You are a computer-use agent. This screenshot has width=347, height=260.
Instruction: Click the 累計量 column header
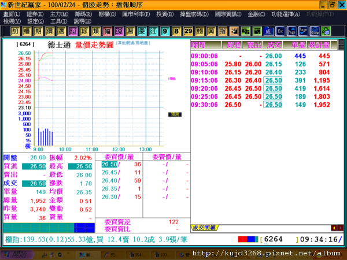pos(319,45)
